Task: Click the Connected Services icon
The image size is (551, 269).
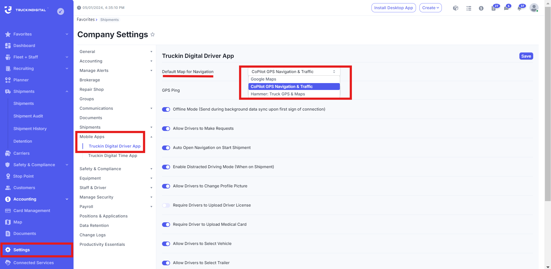Action: tap(8, 263)
